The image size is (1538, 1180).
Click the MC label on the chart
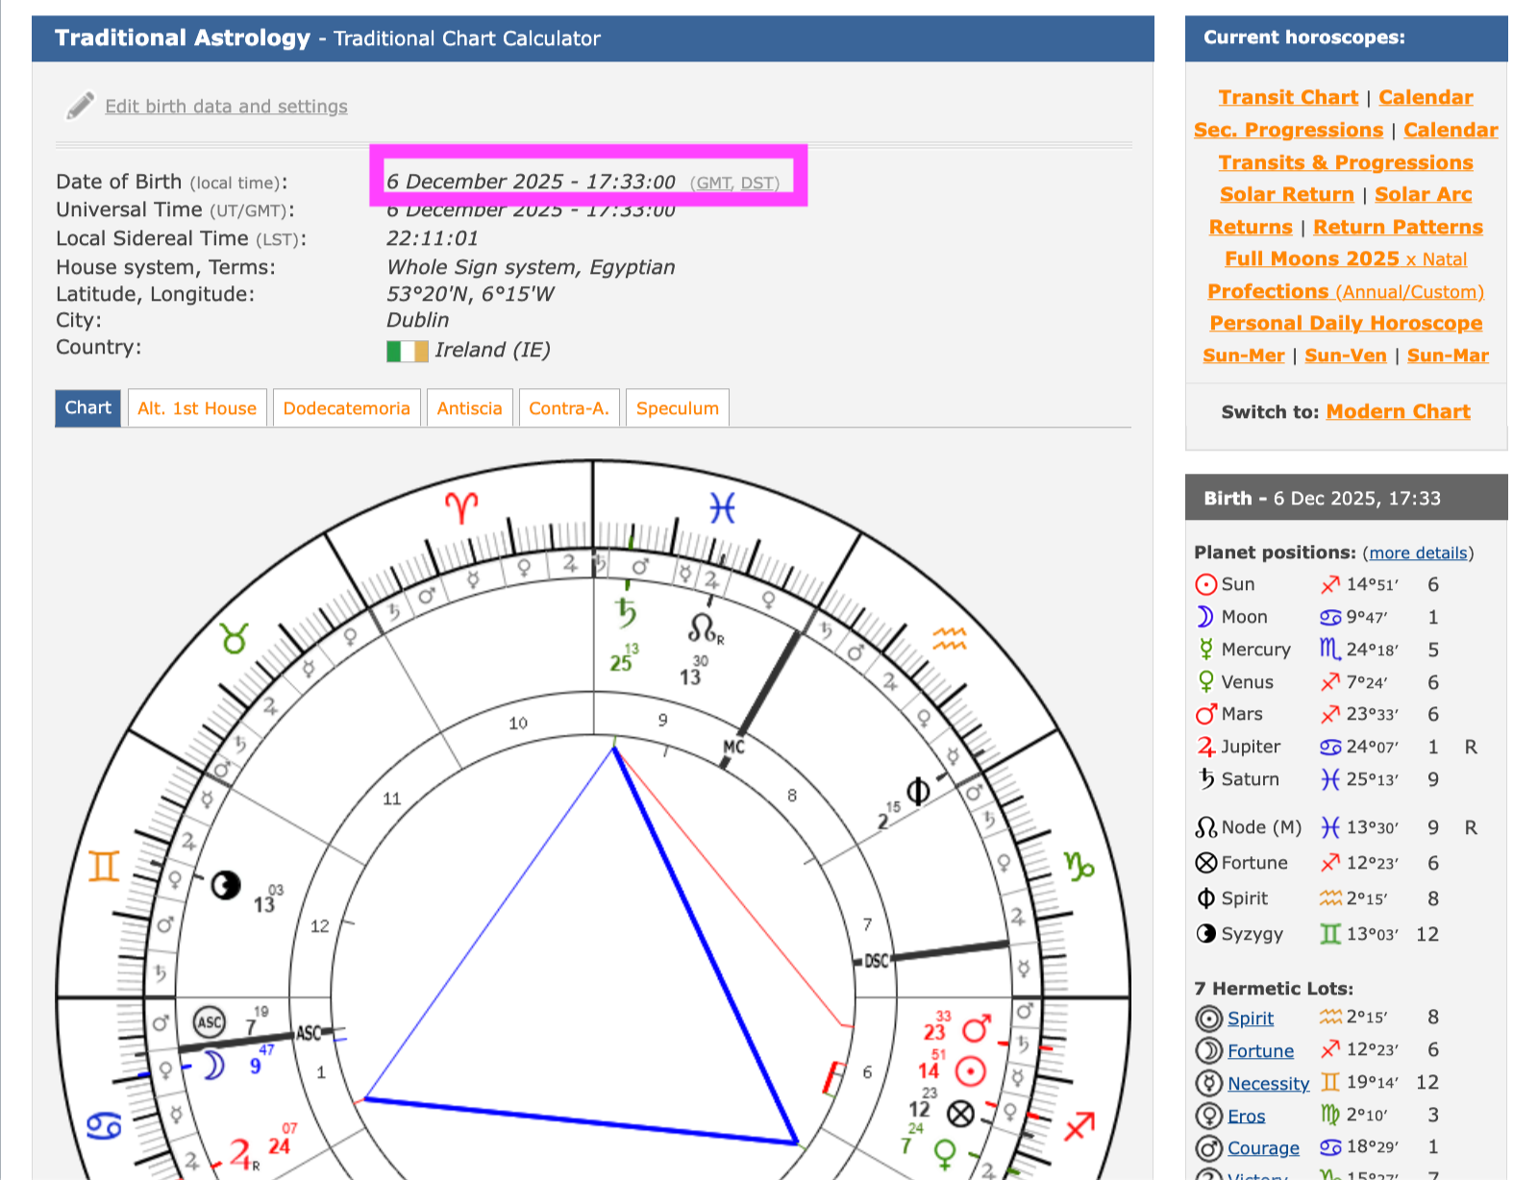pos(733,747)
